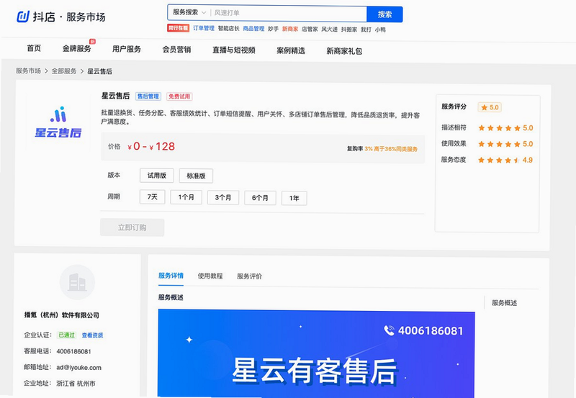
Task: Click the phone icon in the banner
Action: 390,330
